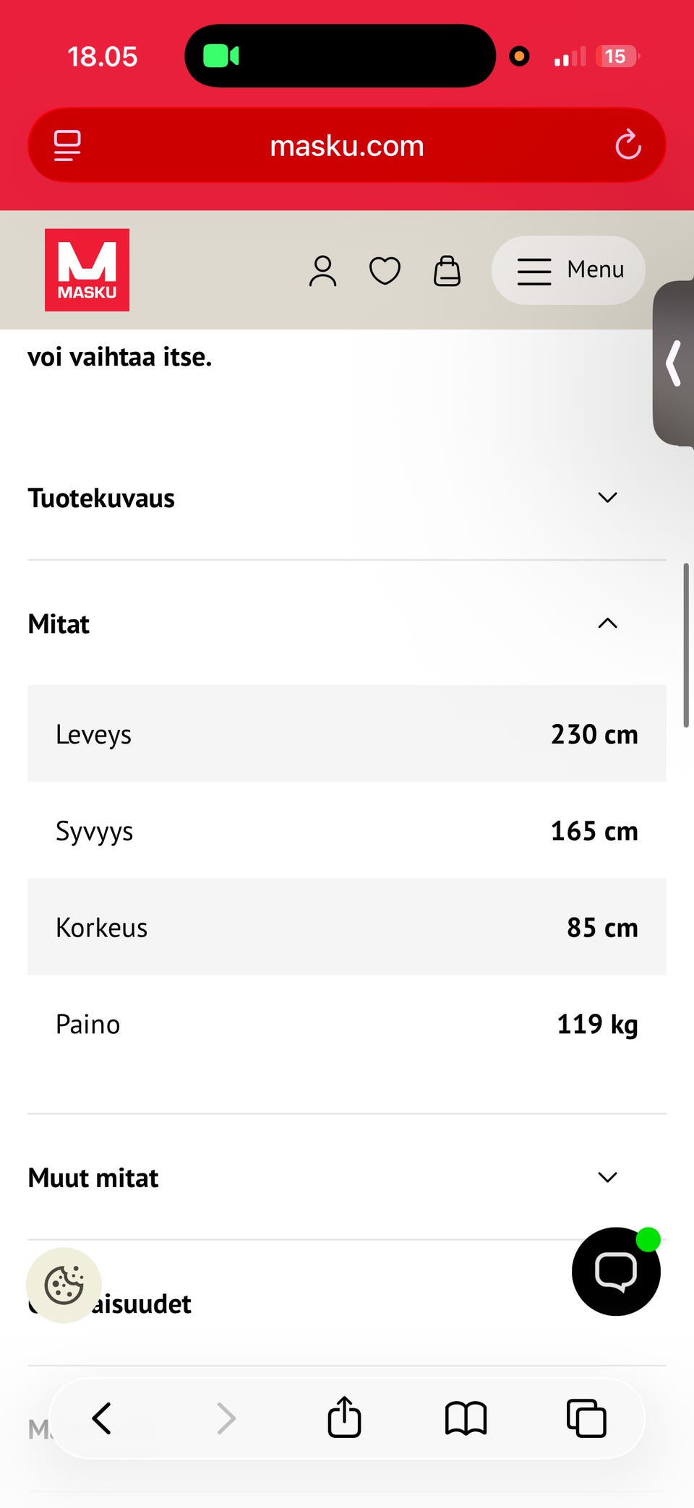The width and height of the screenshot is (694, 1508).
Task: Open Safari bookmarks book icon
Action: (x=466, y=1418)
